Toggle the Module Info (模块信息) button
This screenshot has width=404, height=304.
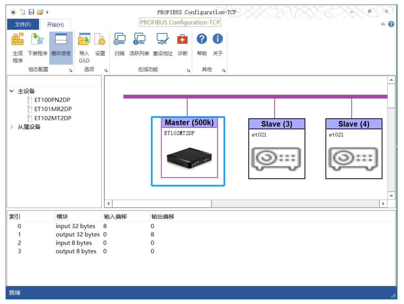coord(61,48)
